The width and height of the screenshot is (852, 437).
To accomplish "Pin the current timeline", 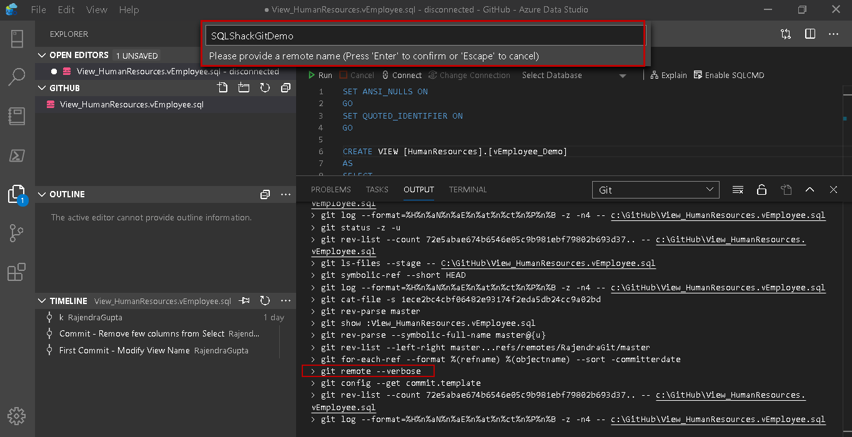I will (x=244, y=301).
